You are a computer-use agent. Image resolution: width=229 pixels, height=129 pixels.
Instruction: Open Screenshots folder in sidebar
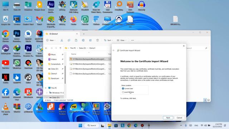[x=55, y=64]
